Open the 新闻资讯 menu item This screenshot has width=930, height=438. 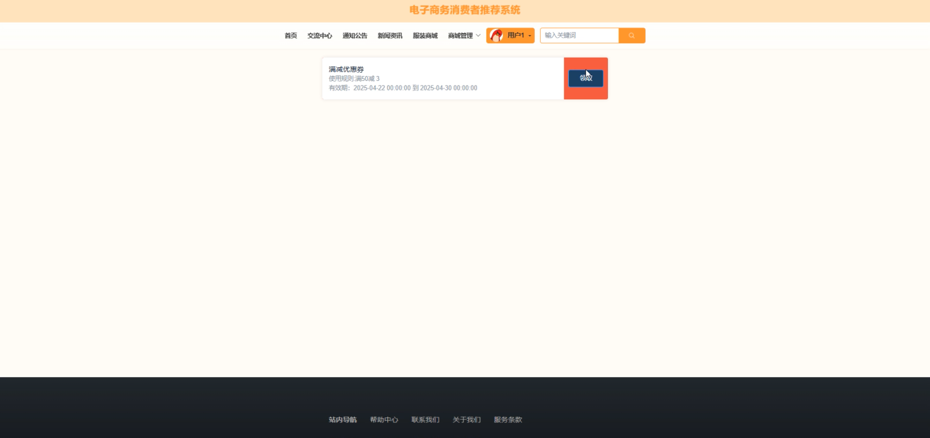point(390,36)
